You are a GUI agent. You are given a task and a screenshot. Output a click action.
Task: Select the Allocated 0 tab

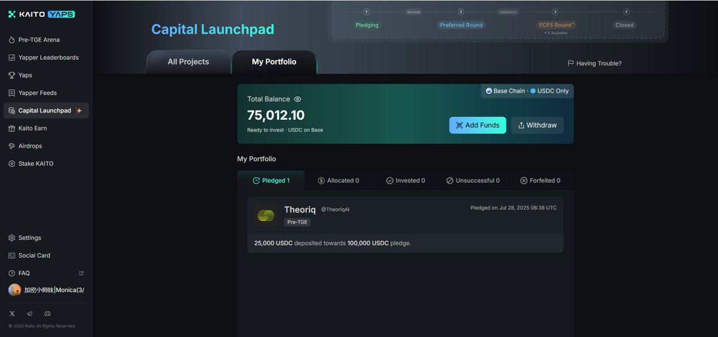click(339, 181)
